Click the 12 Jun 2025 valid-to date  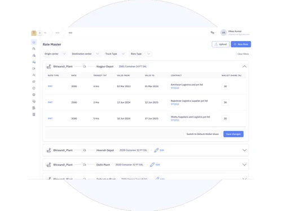coord(152,102)
